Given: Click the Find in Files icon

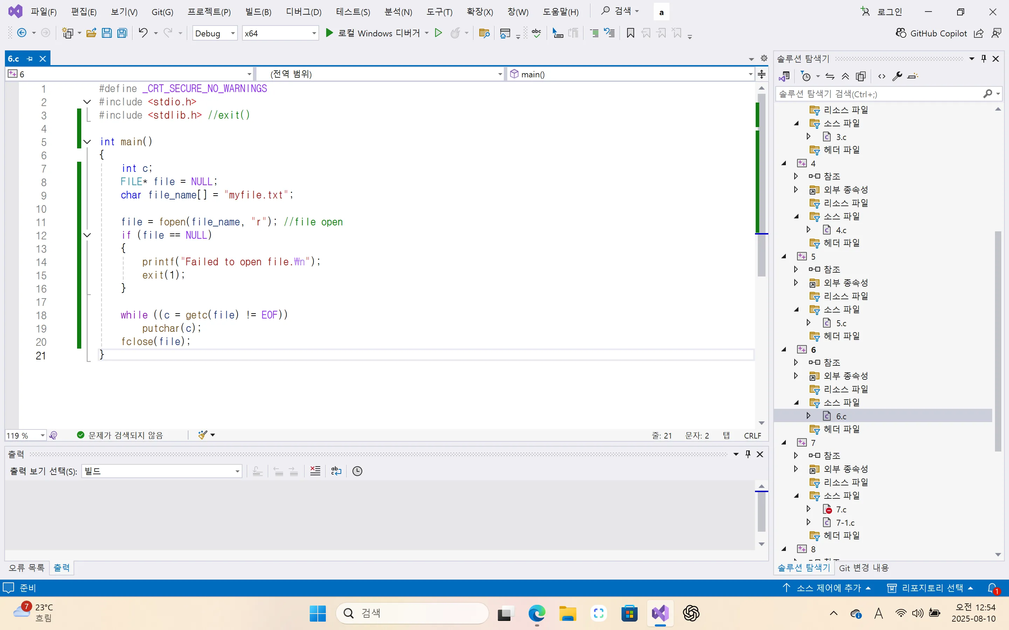Looking at the screenshot, I should (x=484, y=33).
